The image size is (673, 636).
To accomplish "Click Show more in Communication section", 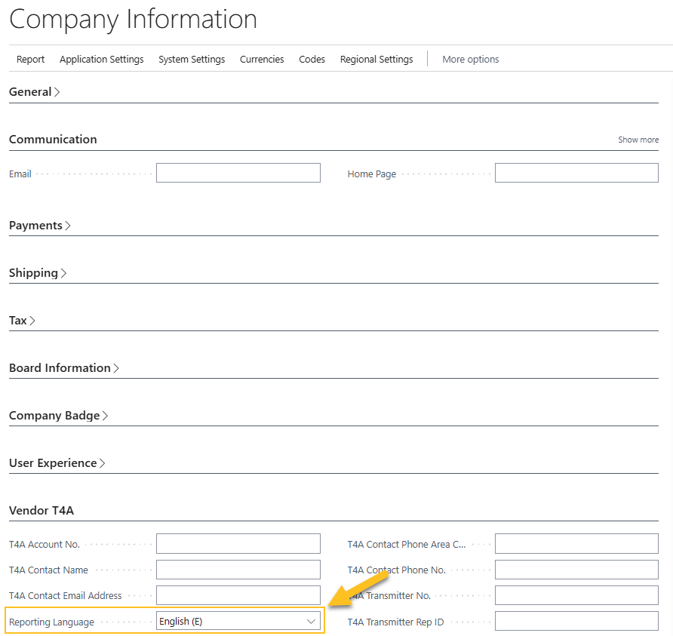I will click(638, 139).
